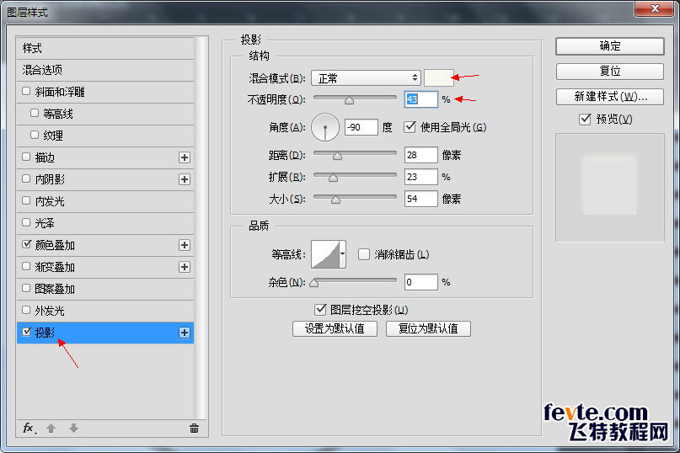Viewport: 680px width, 453px height.
Task: Click the 距离 slider handle
Action: click(x=337, y=156)
